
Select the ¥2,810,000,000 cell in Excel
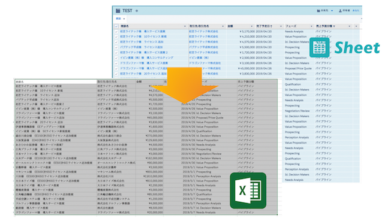click(x=149, y=177)
